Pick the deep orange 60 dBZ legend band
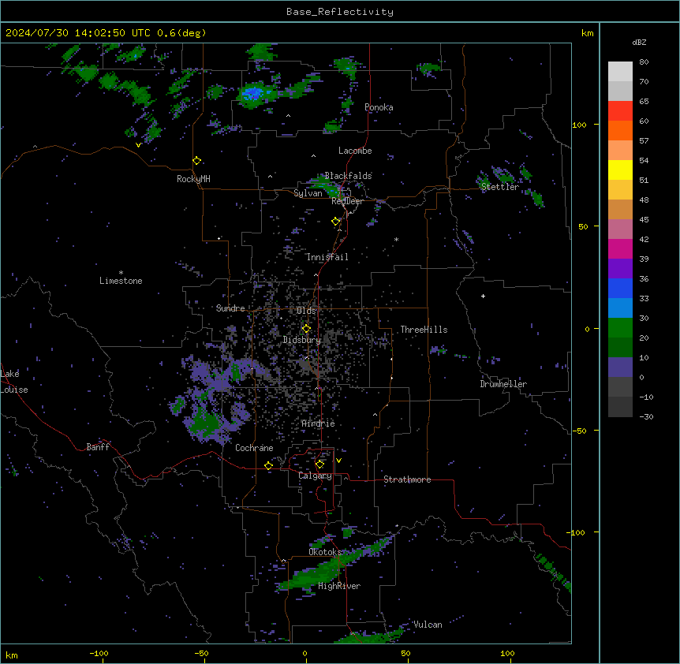The width and height of the screenshot is (680, 664). click(620, 130)
